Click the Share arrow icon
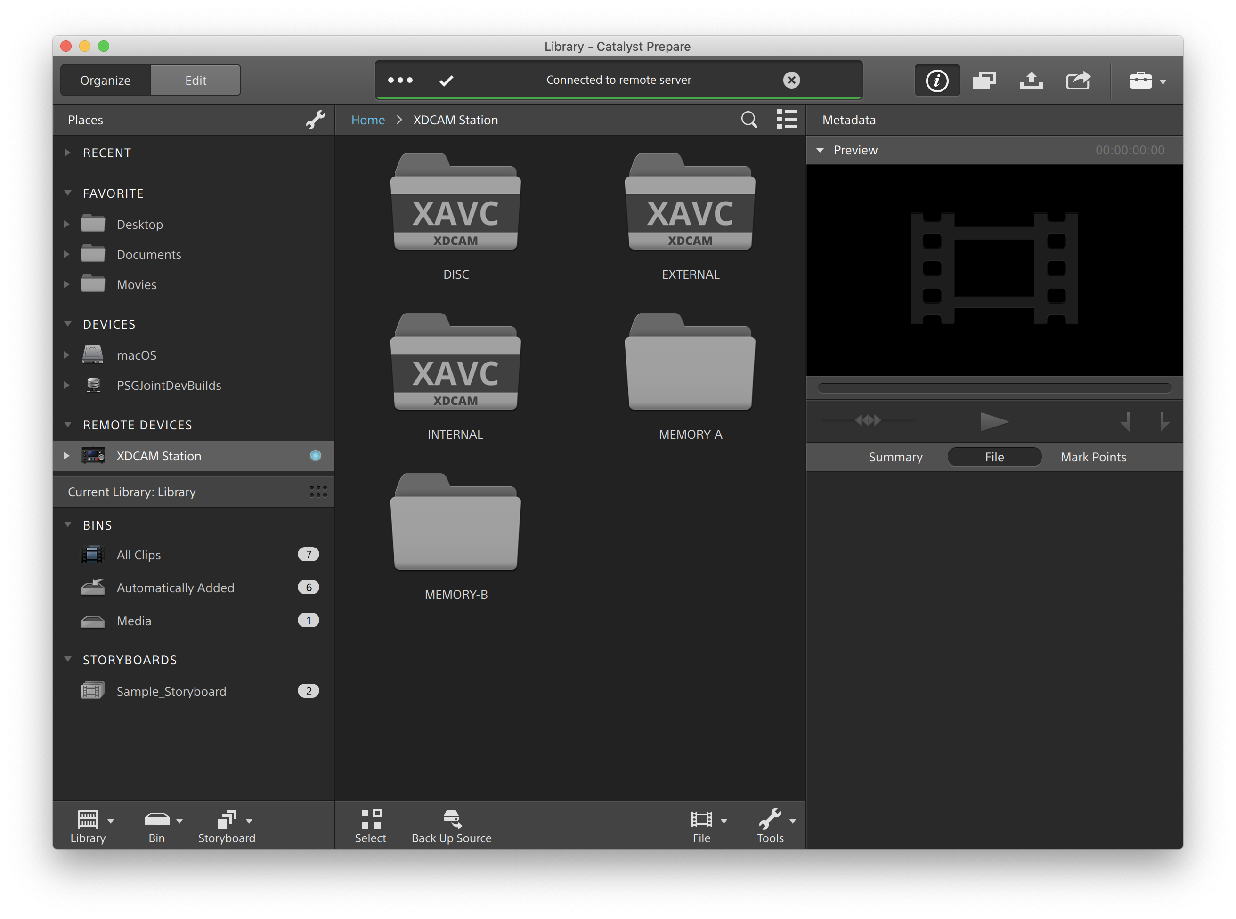This screenshot has height=919, width=1236. coord(1078,81)
